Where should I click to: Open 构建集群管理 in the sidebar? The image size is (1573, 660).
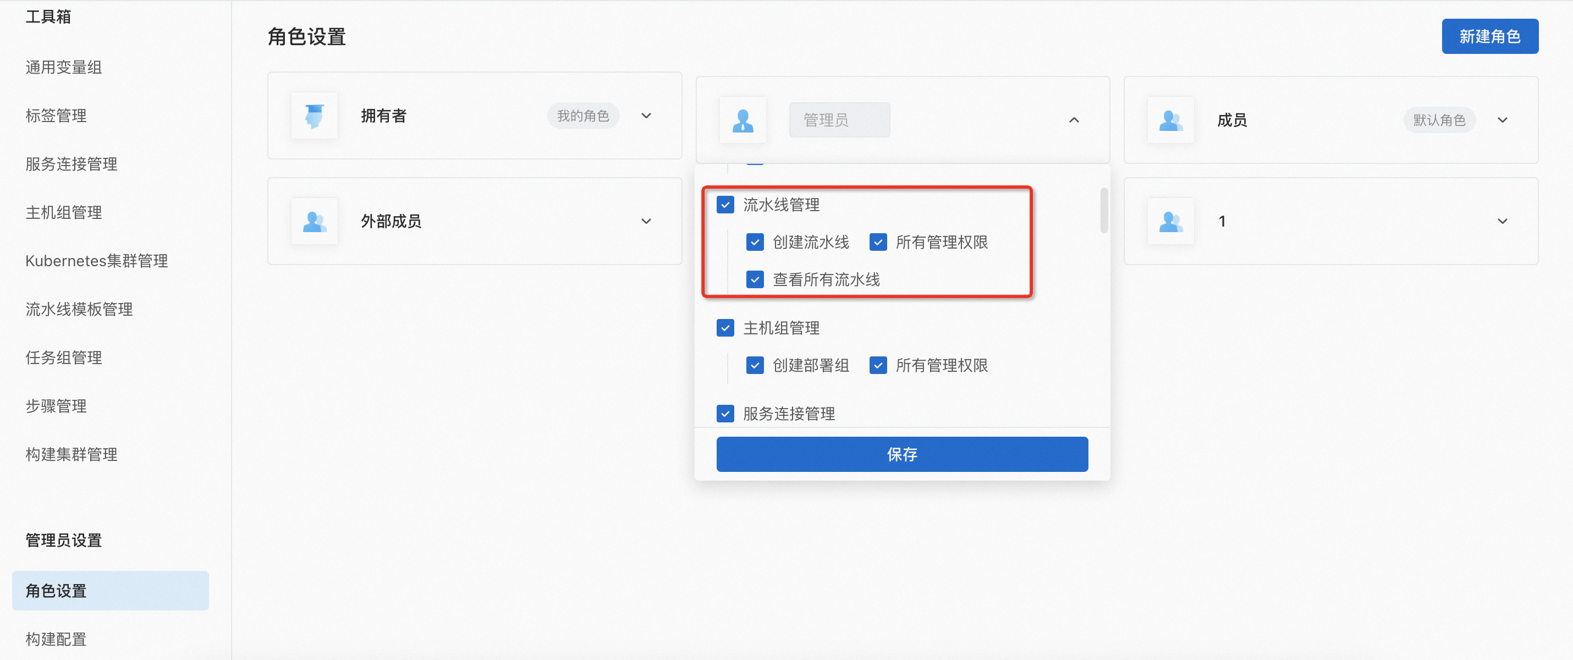tap(71, 454)
